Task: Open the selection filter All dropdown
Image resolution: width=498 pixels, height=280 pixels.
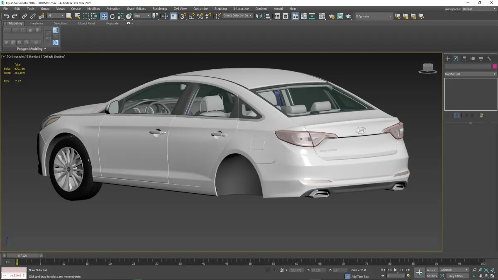Action: point(55,16)
